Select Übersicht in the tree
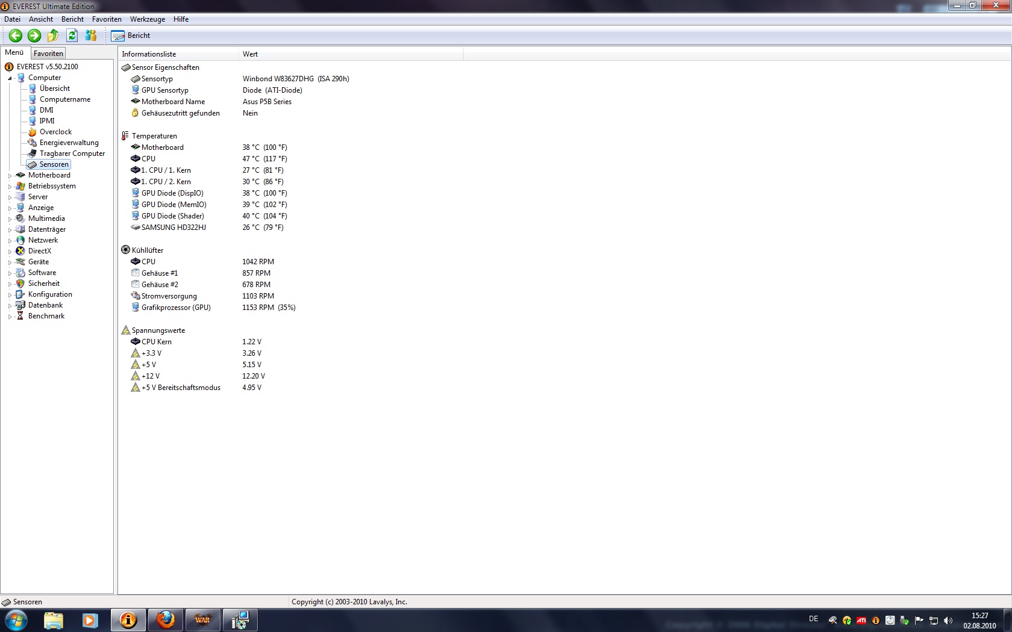 point(55,88)
